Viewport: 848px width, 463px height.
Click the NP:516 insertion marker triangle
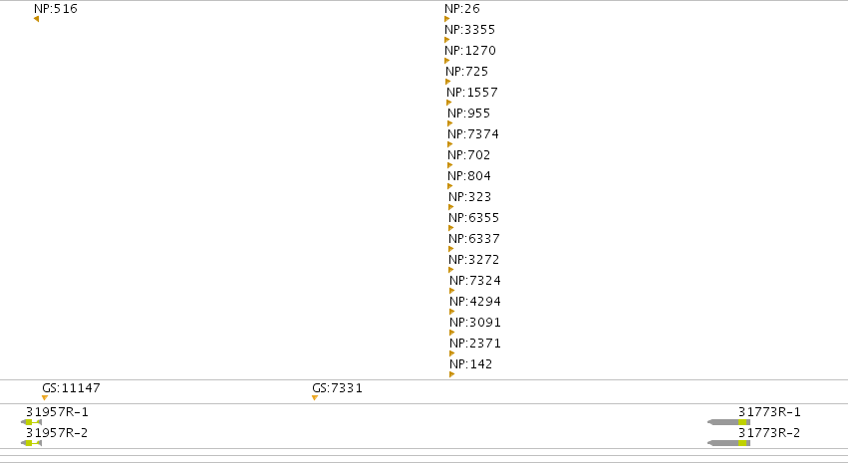[x=36, y=19]
